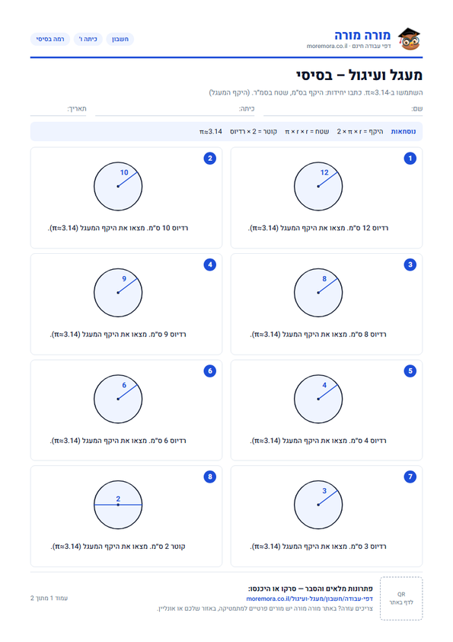Click the number 5 question badge
Viewport: 453px width, 642px height.
410,371
